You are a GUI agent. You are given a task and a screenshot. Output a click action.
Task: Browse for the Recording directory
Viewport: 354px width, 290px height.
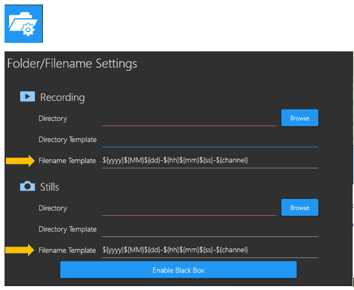click(x=299, y=118)
